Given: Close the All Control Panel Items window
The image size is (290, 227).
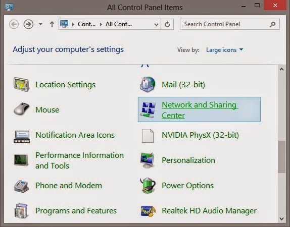Looking at the screenshot, I should (x=275, y=6).
